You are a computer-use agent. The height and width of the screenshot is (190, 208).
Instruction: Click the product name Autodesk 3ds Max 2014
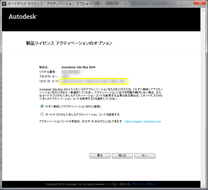click(x=78, y=67)
